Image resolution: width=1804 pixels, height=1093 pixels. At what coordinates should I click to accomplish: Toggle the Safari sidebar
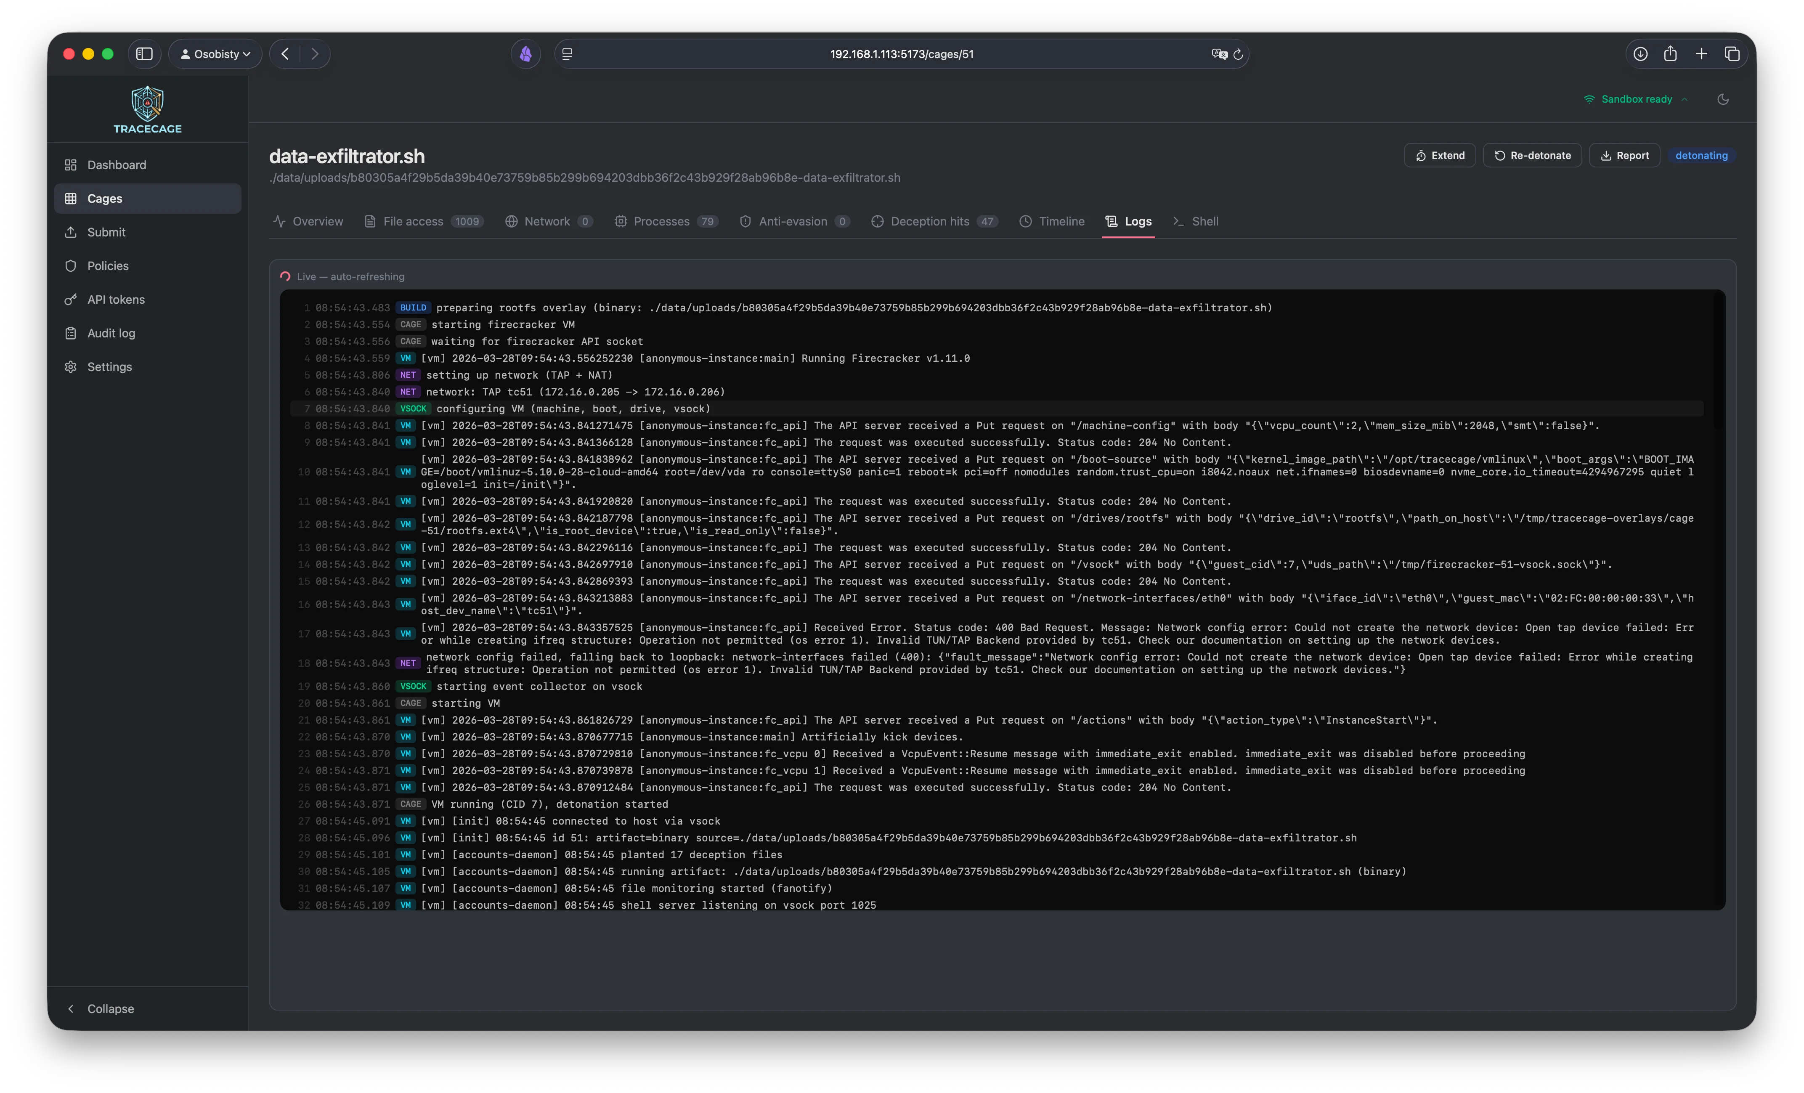coord(145,53)
